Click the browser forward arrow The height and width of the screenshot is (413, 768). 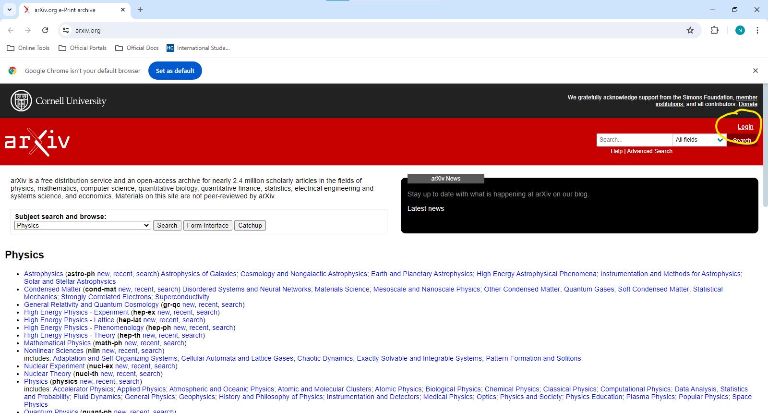[x=28, y=30]
